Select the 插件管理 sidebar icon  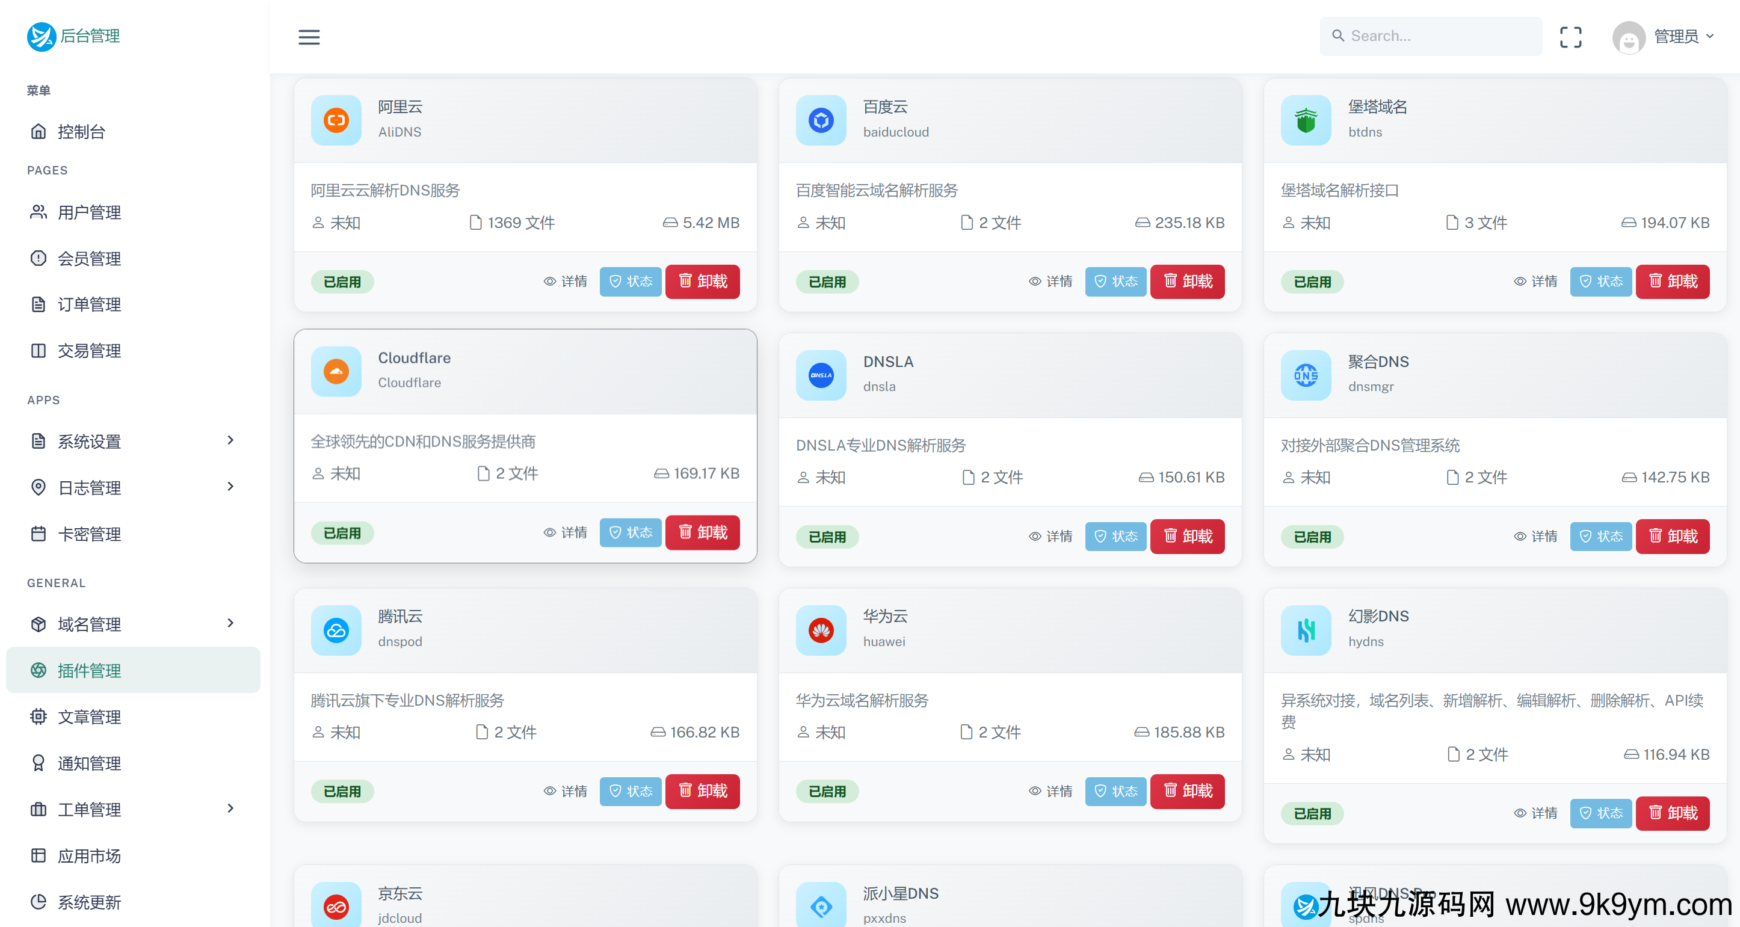point(39,670)
